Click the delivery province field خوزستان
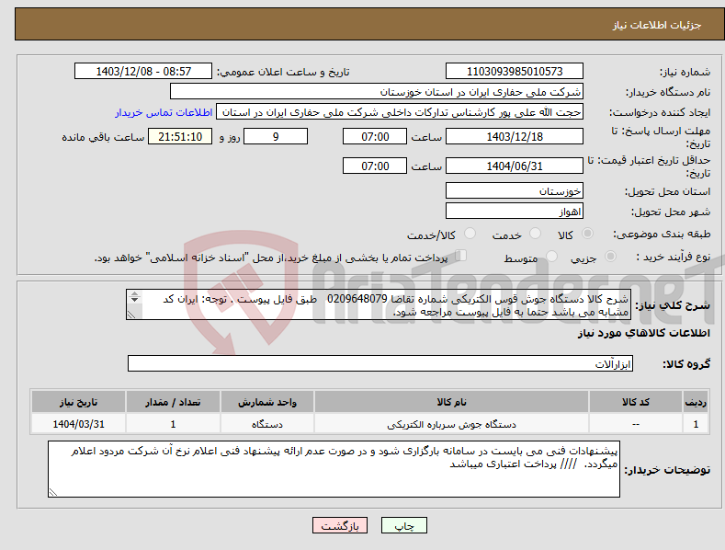Viewport: 725px width, 550px height. click(x=515, y=190)
